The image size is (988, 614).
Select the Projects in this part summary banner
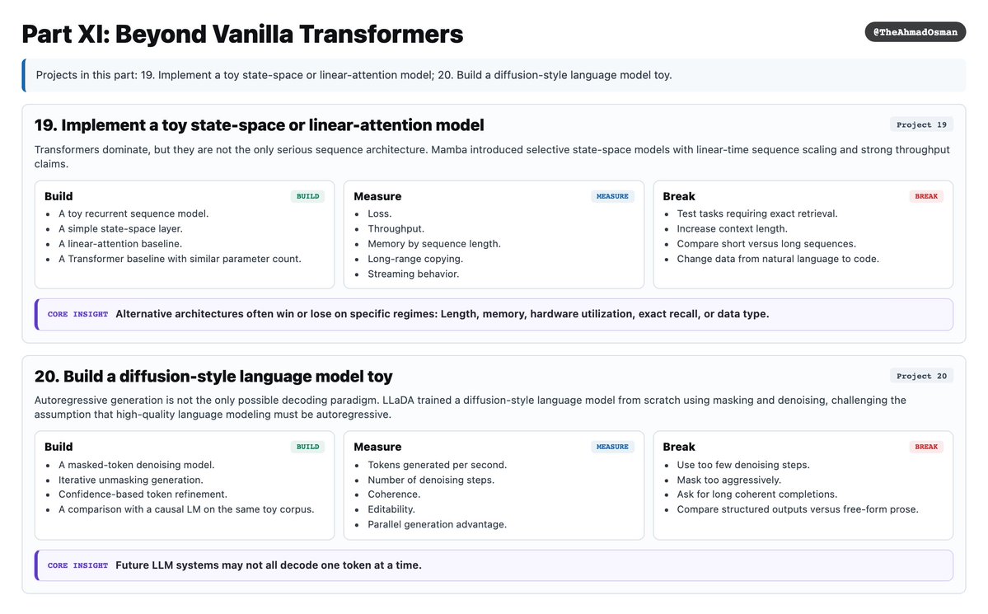point(494,75)
